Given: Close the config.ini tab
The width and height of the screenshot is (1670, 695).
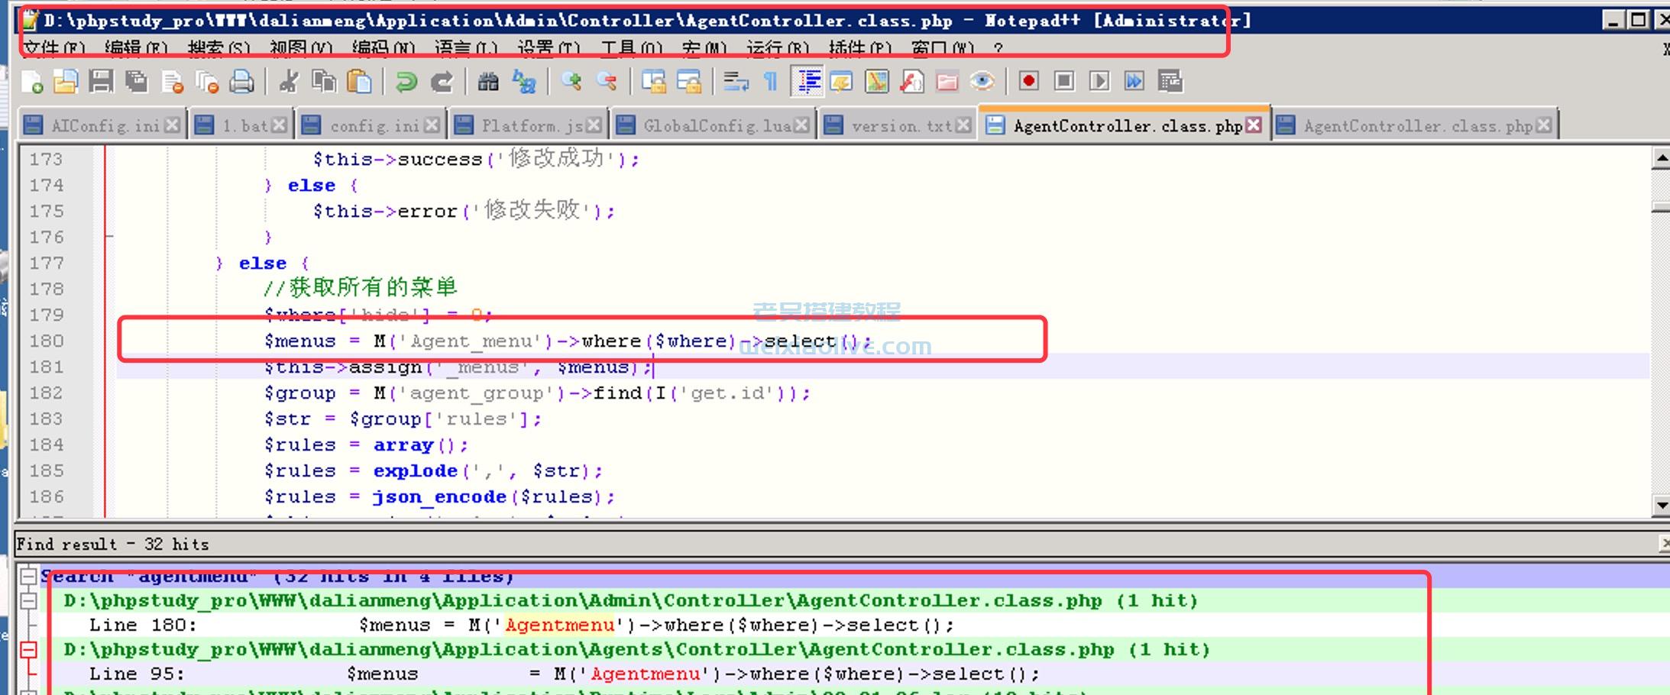Looking at the screenshot, I should coord(432,124).
